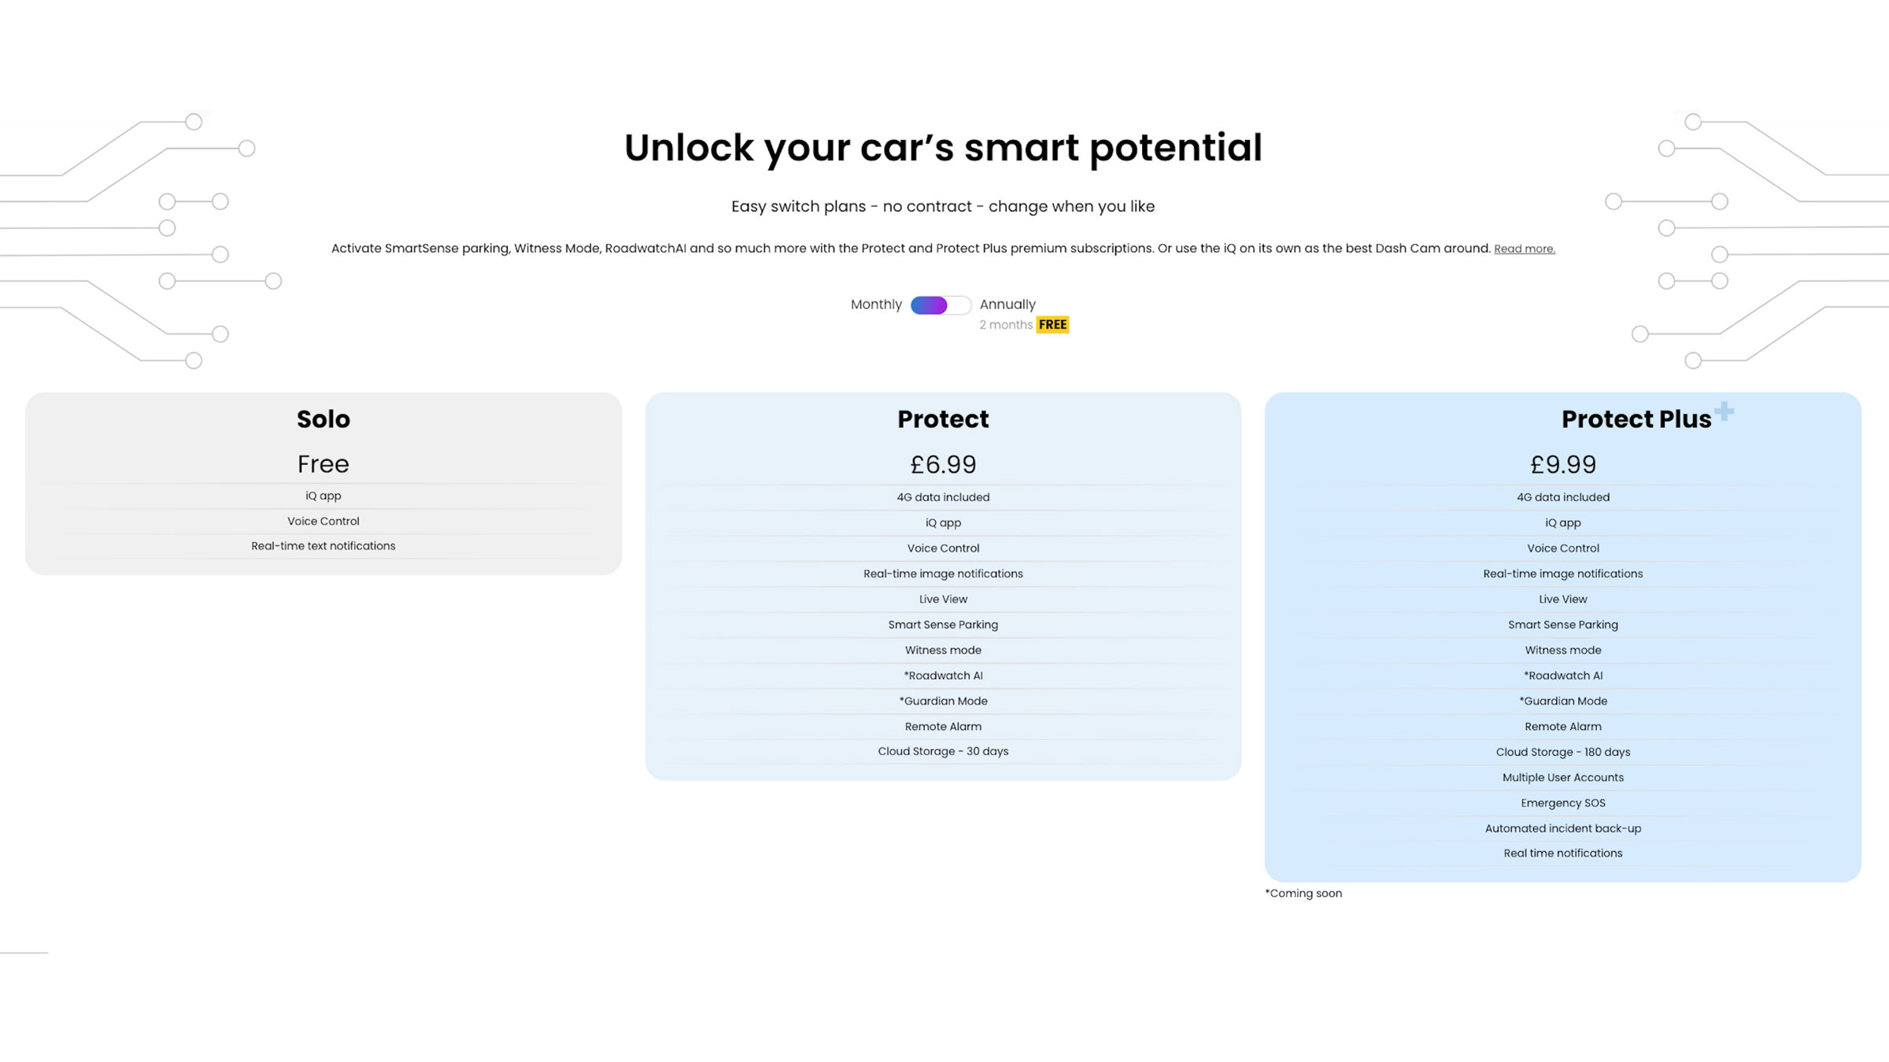Click 'Voice Control' in the Solo plan
The height and width of the screenshot is (1062, 1889).
click(x=323, y=520)
